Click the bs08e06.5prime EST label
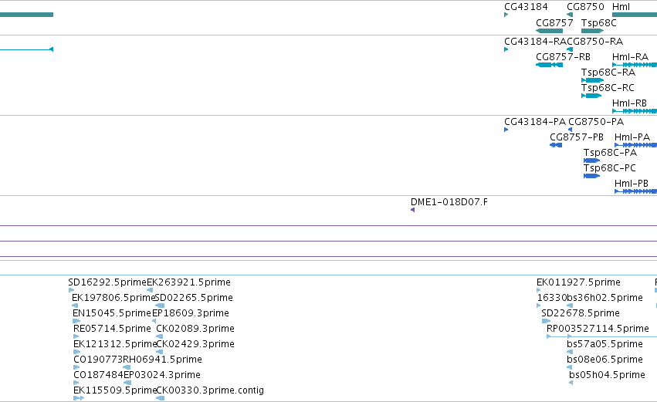Viewport: 657px width, 402px height. [605, 360]
